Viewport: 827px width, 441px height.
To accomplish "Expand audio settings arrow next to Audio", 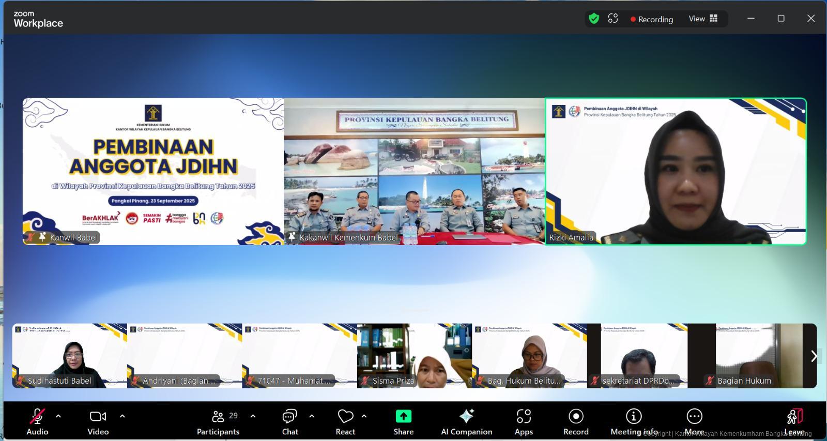I will coord(58,416).
